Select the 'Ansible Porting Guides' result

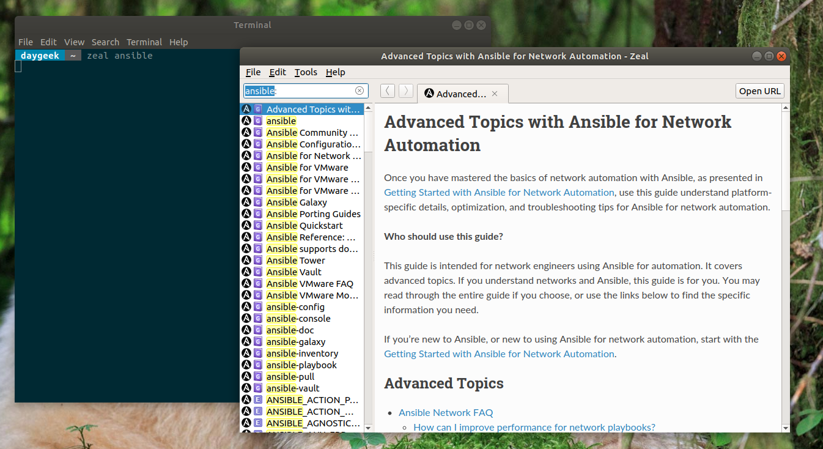tap(302, 213)
